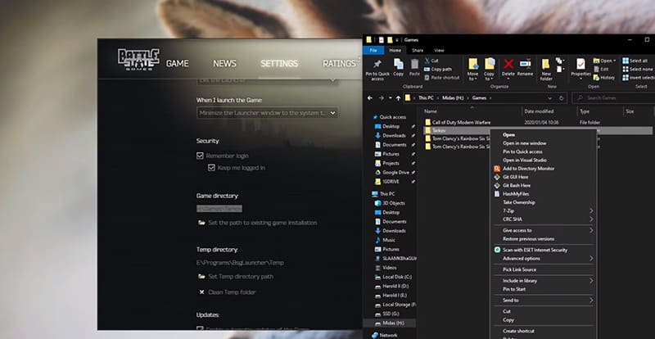Open the recent locations arrow beside Forward
The width and height of the screenshot is (655, 339).
point(390,97)
